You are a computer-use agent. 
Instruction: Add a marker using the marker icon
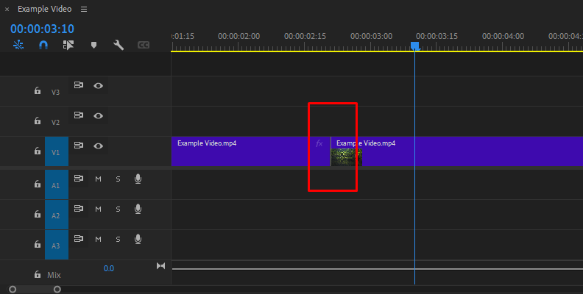93,45
